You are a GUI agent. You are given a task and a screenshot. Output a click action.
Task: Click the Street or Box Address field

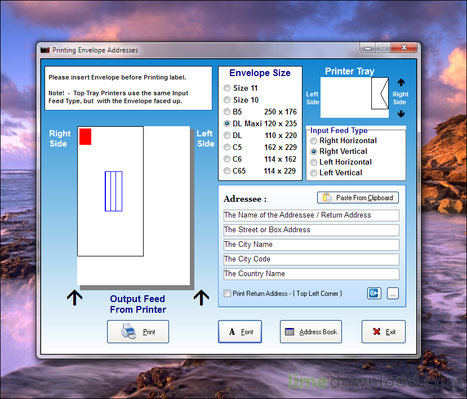point(311,230)
